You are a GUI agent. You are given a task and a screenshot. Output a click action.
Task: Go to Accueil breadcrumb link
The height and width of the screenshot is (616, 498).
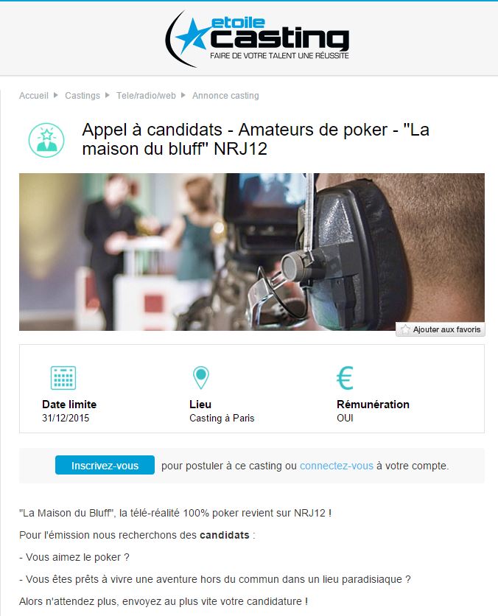tap(34, 96)
